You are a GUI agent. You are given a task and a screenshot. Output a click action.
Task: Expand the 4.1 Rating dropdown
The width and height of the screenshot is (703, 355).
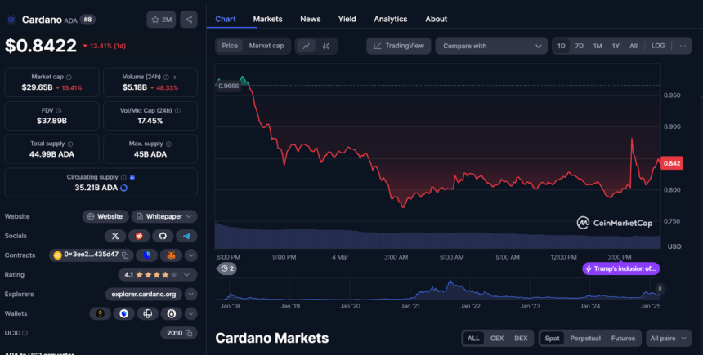coord(158,275)
